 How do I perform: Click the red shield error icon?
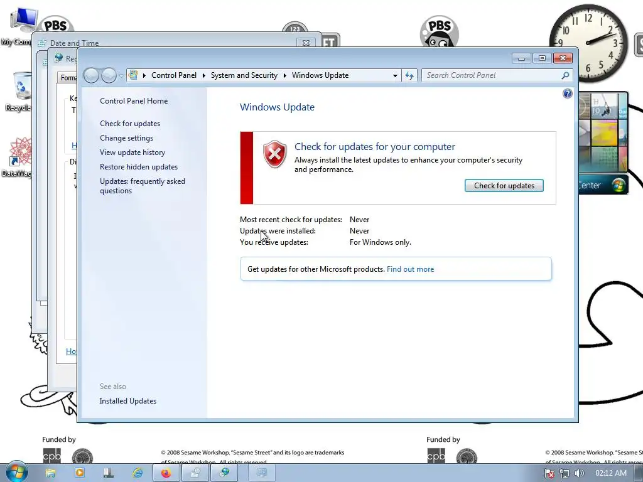tap(275, 154)
